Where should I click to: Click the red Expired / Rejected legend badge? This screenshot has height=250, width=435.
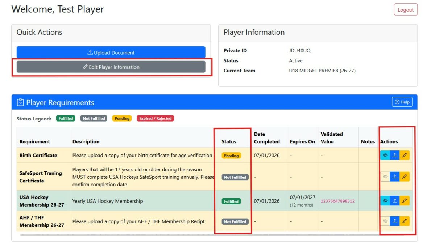pyautogui.click(x=156, y=118)
